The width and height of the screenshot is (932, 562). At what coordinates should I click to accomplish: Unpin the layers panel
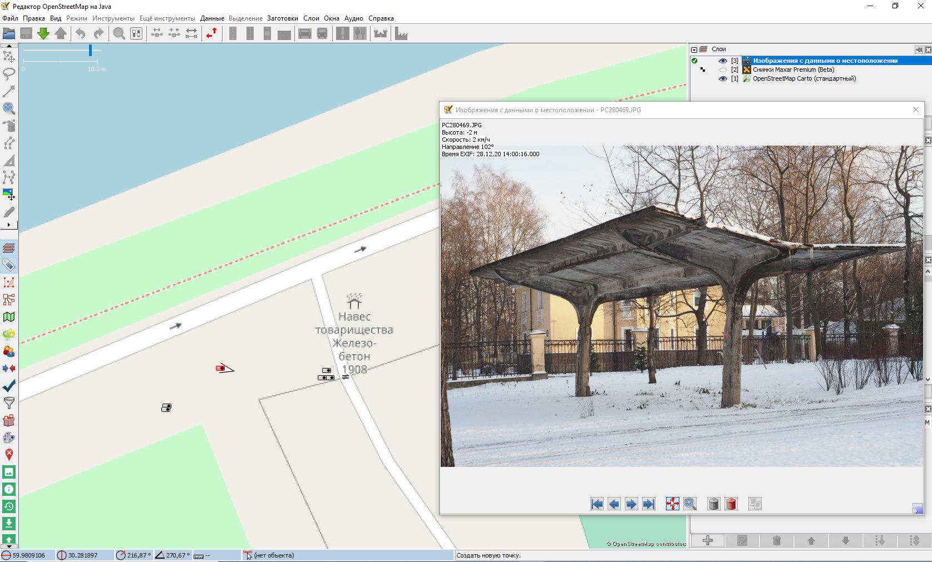919,49
